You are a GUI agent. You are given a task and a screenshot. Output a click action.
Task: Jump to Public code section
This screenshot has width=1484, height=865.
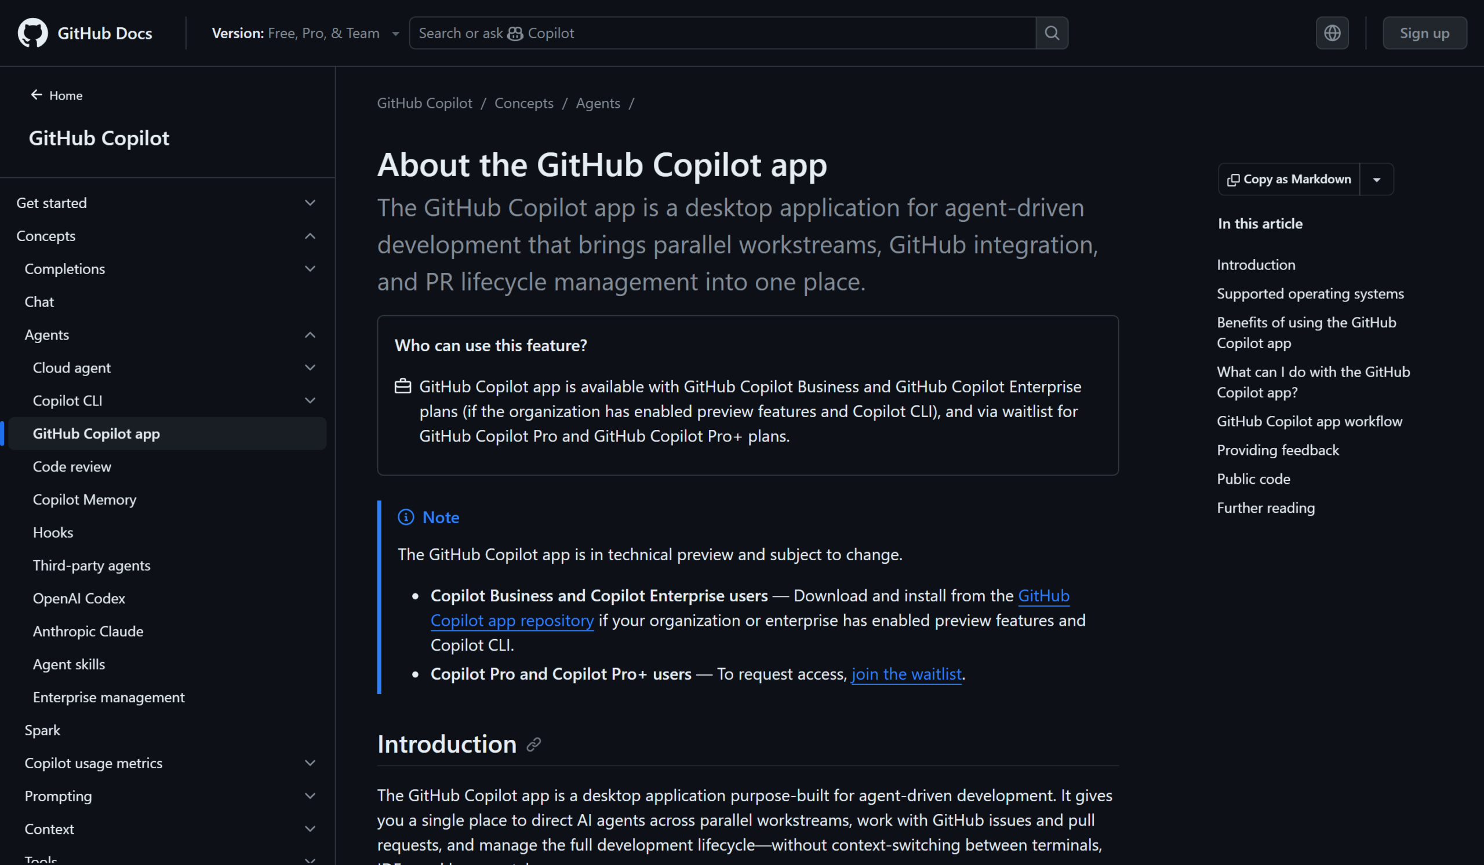point(1254,479)
